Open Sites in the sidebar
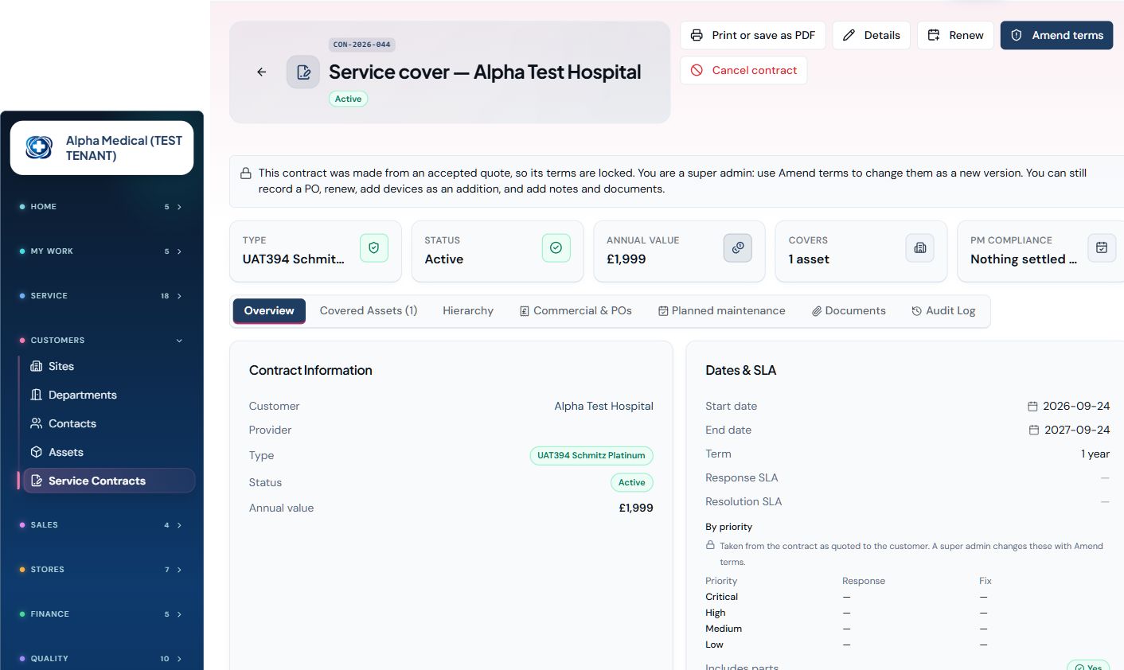 (x=109, y=366)
